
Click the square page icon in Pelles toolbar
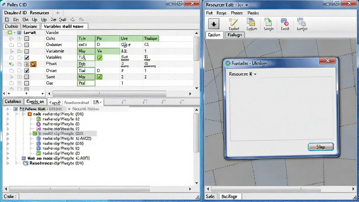7,20
